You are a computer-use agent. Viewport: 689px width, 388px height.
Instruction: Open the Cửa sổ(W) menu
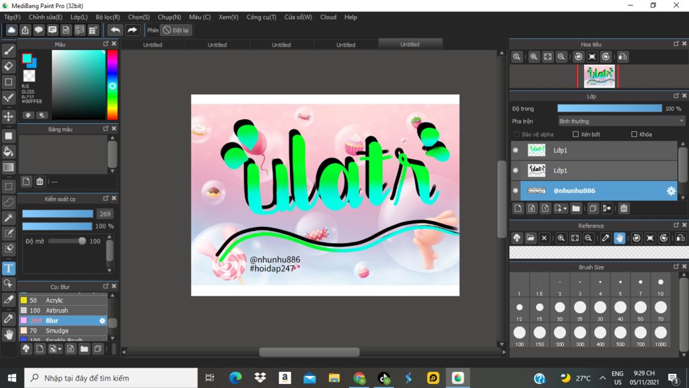(x=298, y=17)
